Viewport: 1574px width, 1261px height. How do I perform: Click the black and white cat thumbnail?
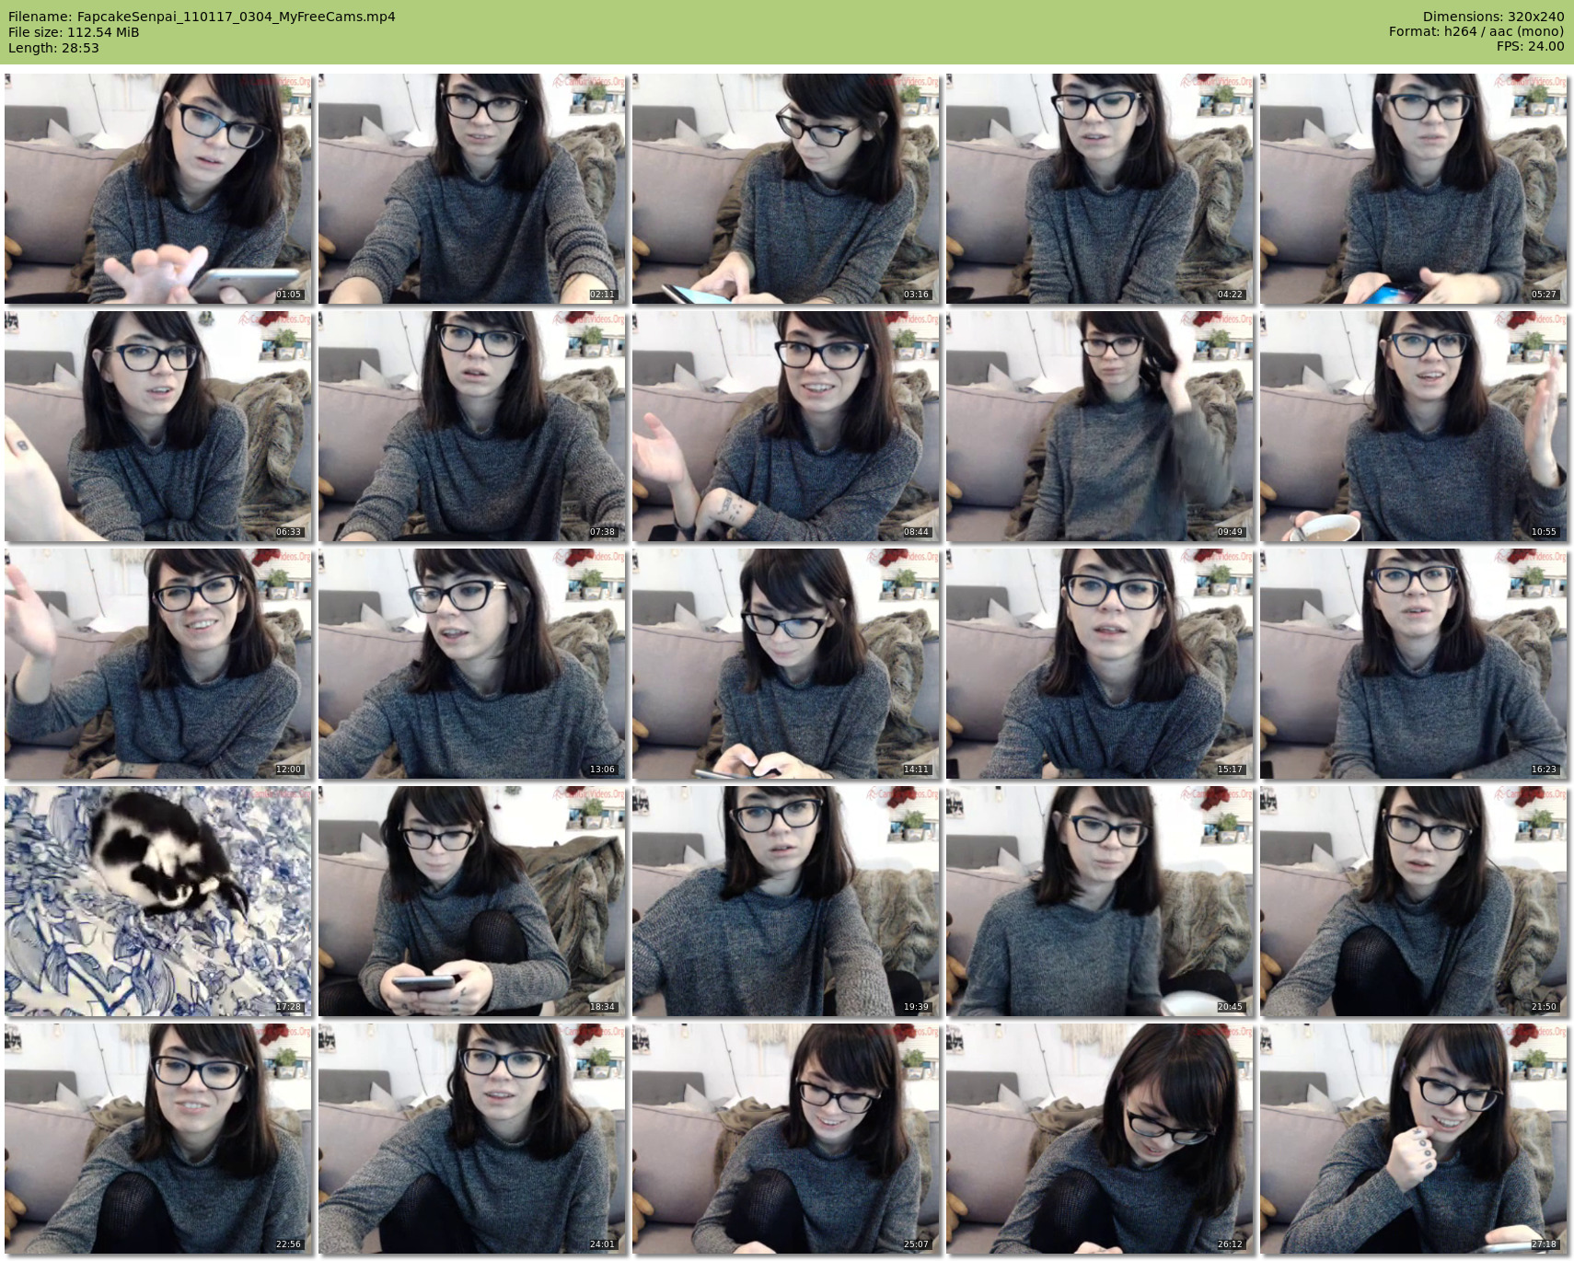click(x=158, y=901)
